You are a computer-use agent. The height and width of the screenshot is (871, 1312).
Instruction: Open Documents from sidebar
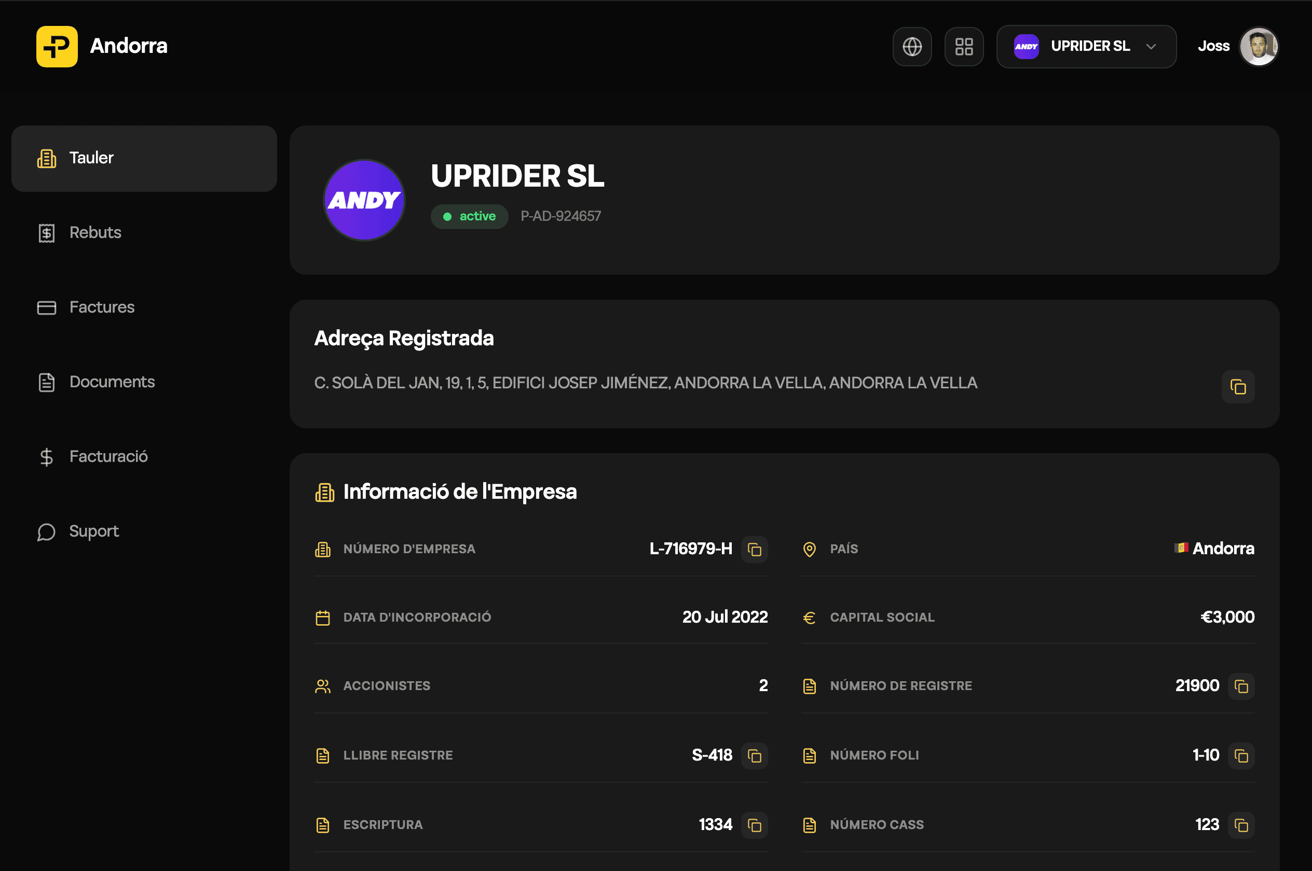point(112,382)
